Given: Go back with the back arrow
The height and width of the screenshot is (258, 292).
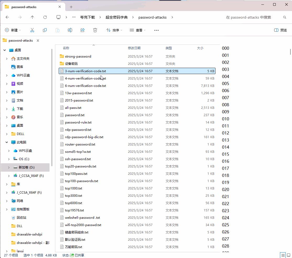Looking at the screenshot, I should click(7, 17).
